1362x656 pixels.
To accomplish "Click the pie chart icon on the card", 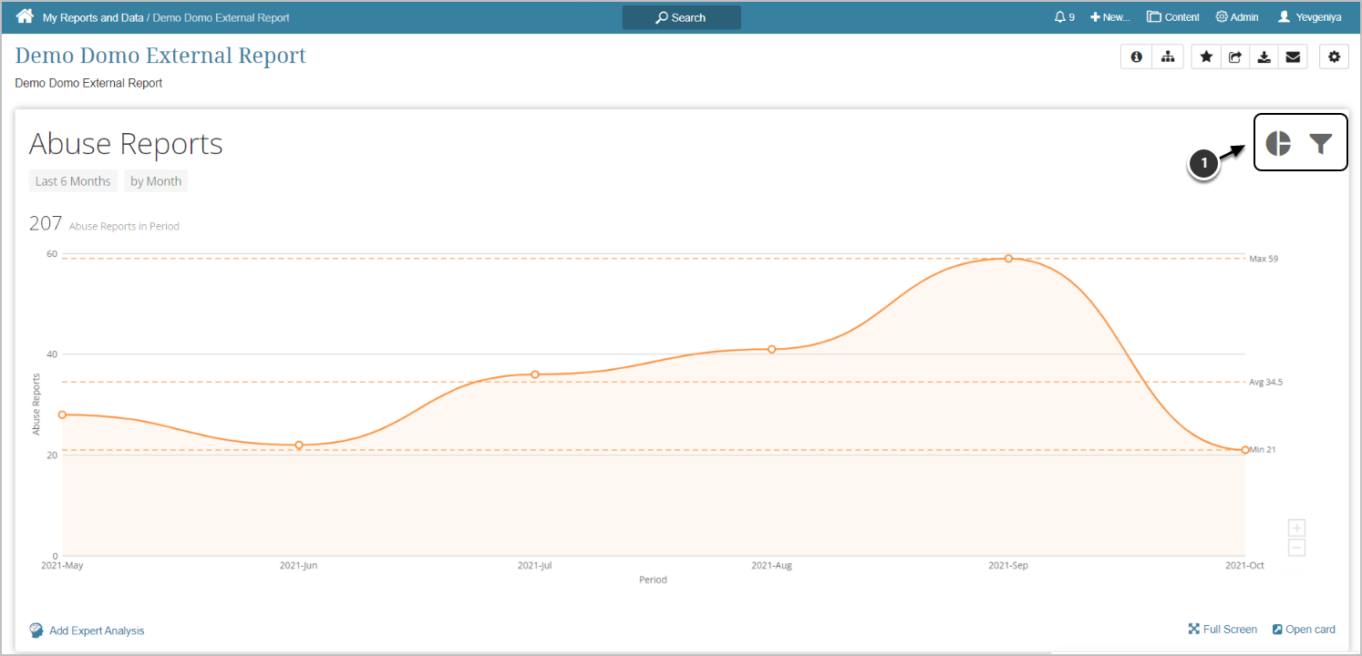I will 1278,143.
